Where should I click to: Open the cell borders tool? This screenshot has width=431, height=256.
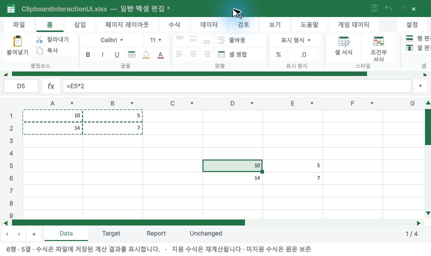pyautogui.click(x=131, y=54)
